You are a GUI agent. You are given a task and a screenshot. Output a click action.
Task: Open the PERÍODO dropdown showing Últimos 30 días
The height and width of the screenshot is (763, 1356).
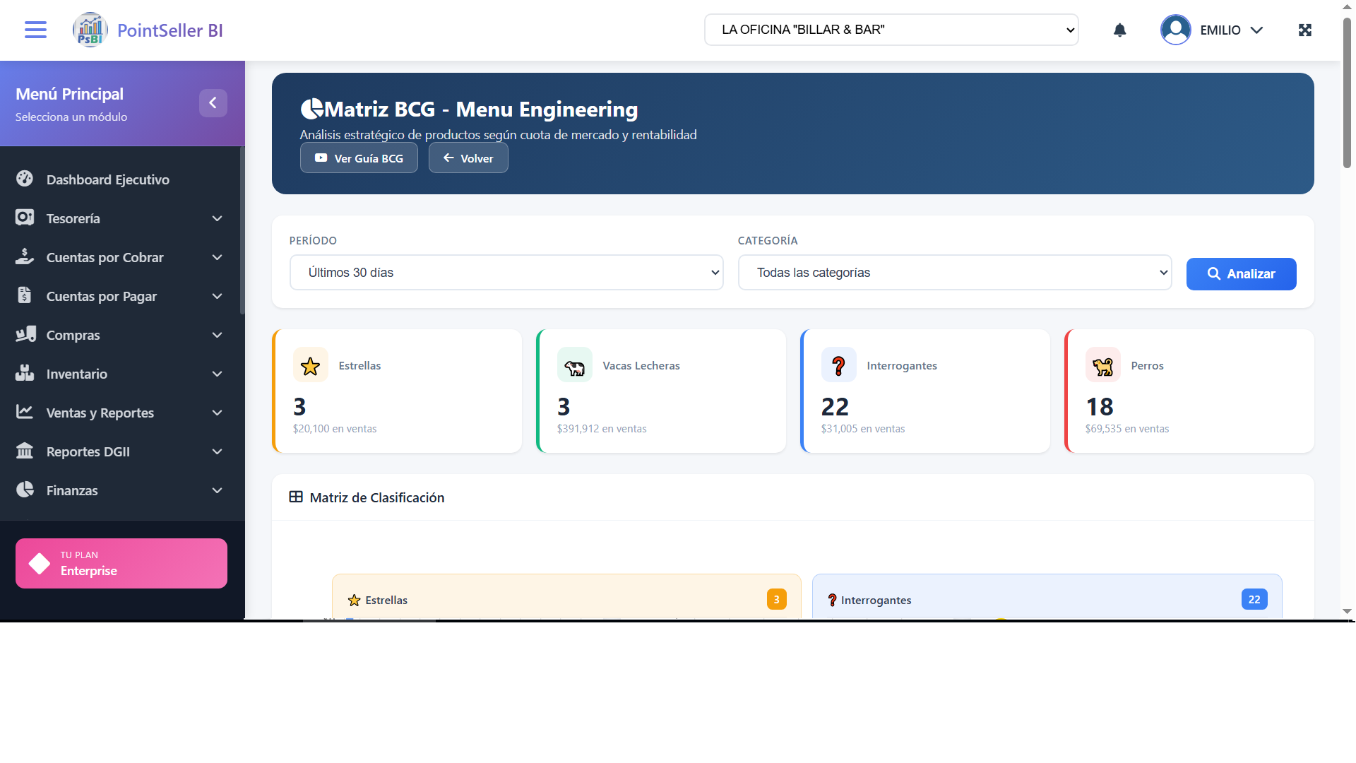[506, 272]
